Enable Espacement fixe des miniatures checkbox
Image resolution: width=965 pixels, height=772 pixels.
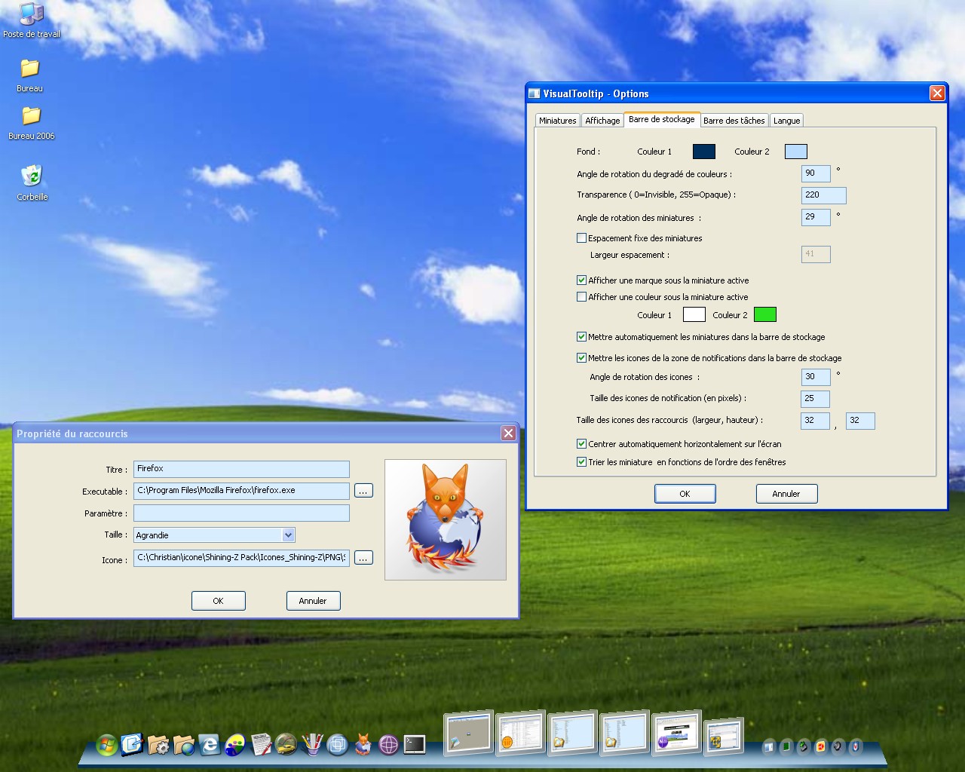click(x=581, y=238)
